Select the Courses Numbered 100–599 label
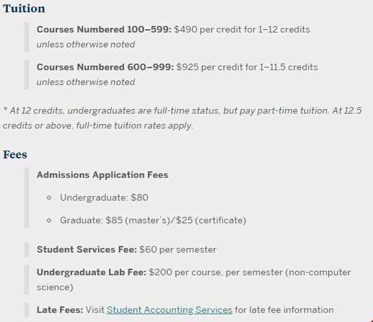 point(104,29)
